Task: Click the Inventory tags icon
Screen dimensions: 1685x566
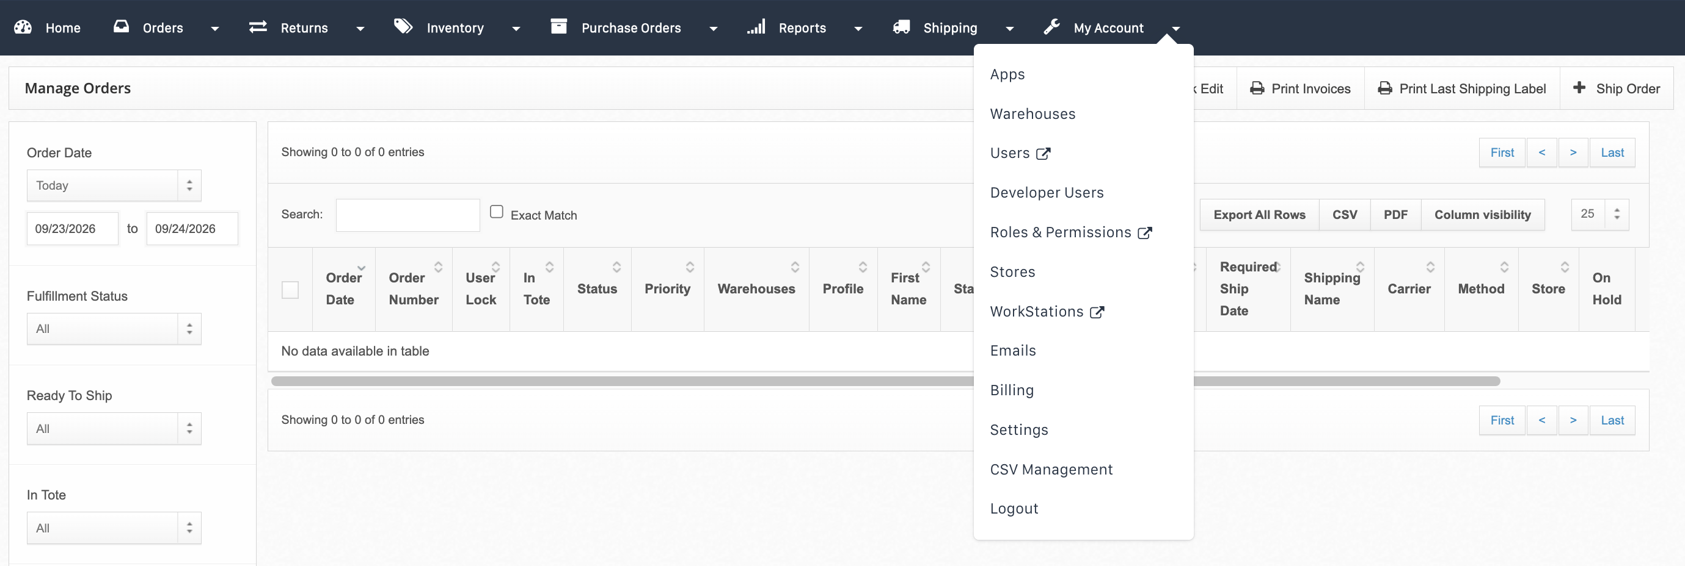Action: pos(403,26)
